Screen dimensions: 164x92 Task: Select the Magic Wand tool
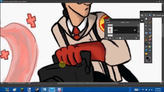pyautogui.click(x=146, y=26)
